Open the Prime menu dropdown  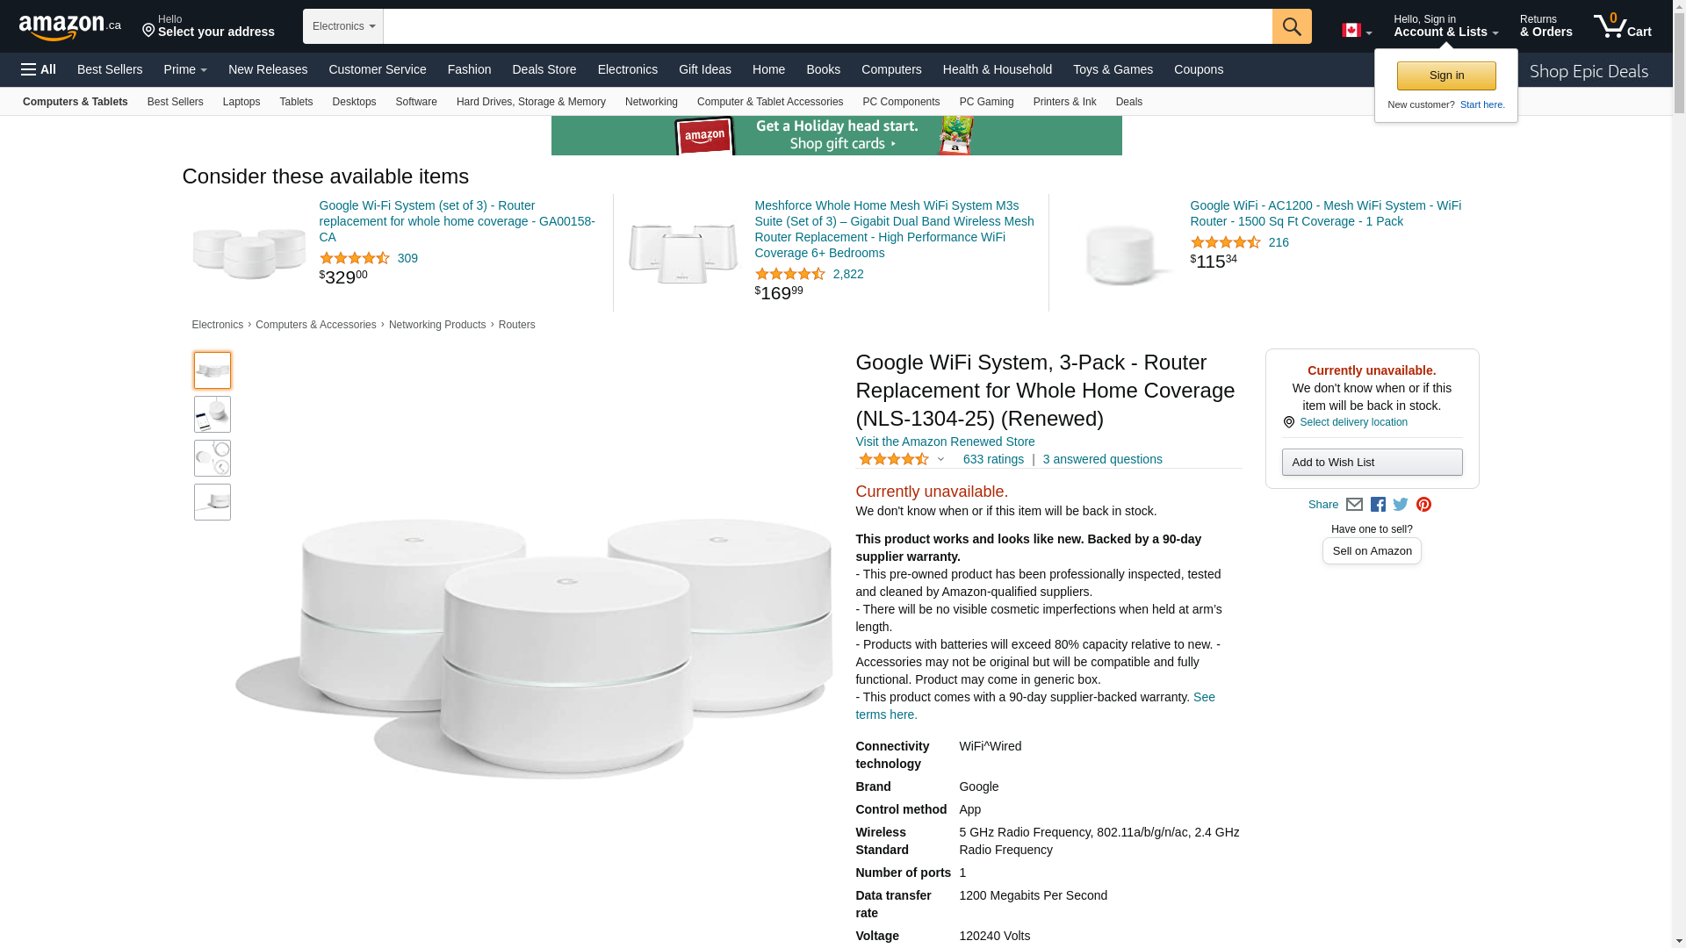click(185, 69)
